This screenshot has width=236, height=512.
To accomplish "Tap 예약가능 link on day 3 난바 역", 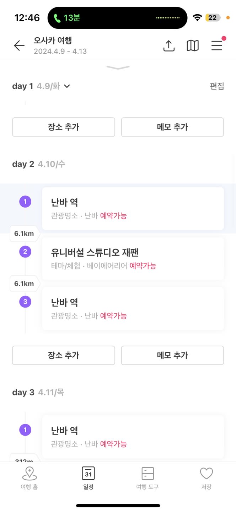I will pos(113,444).
